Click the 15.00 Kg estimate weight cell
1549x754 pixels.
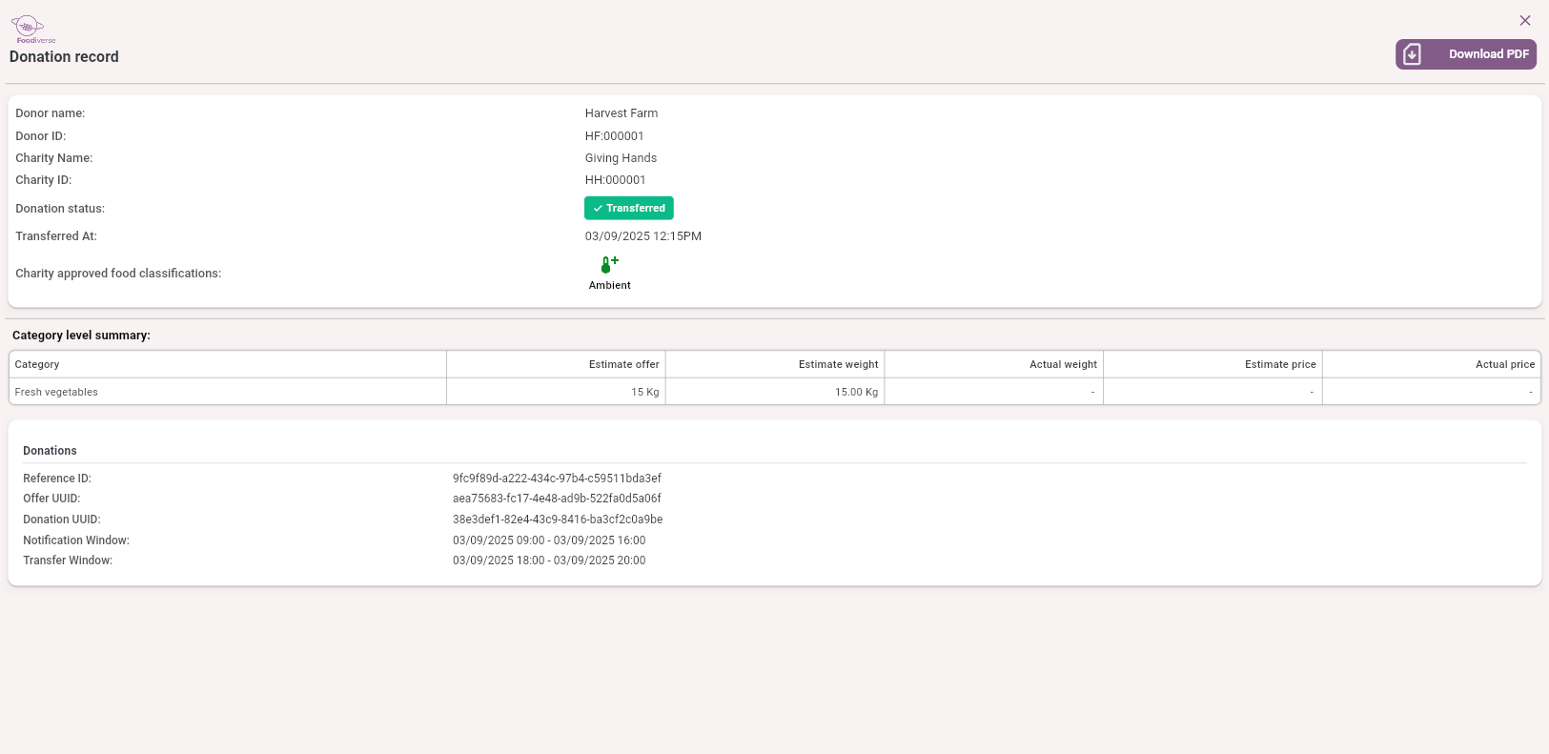(x=856, y=392)
